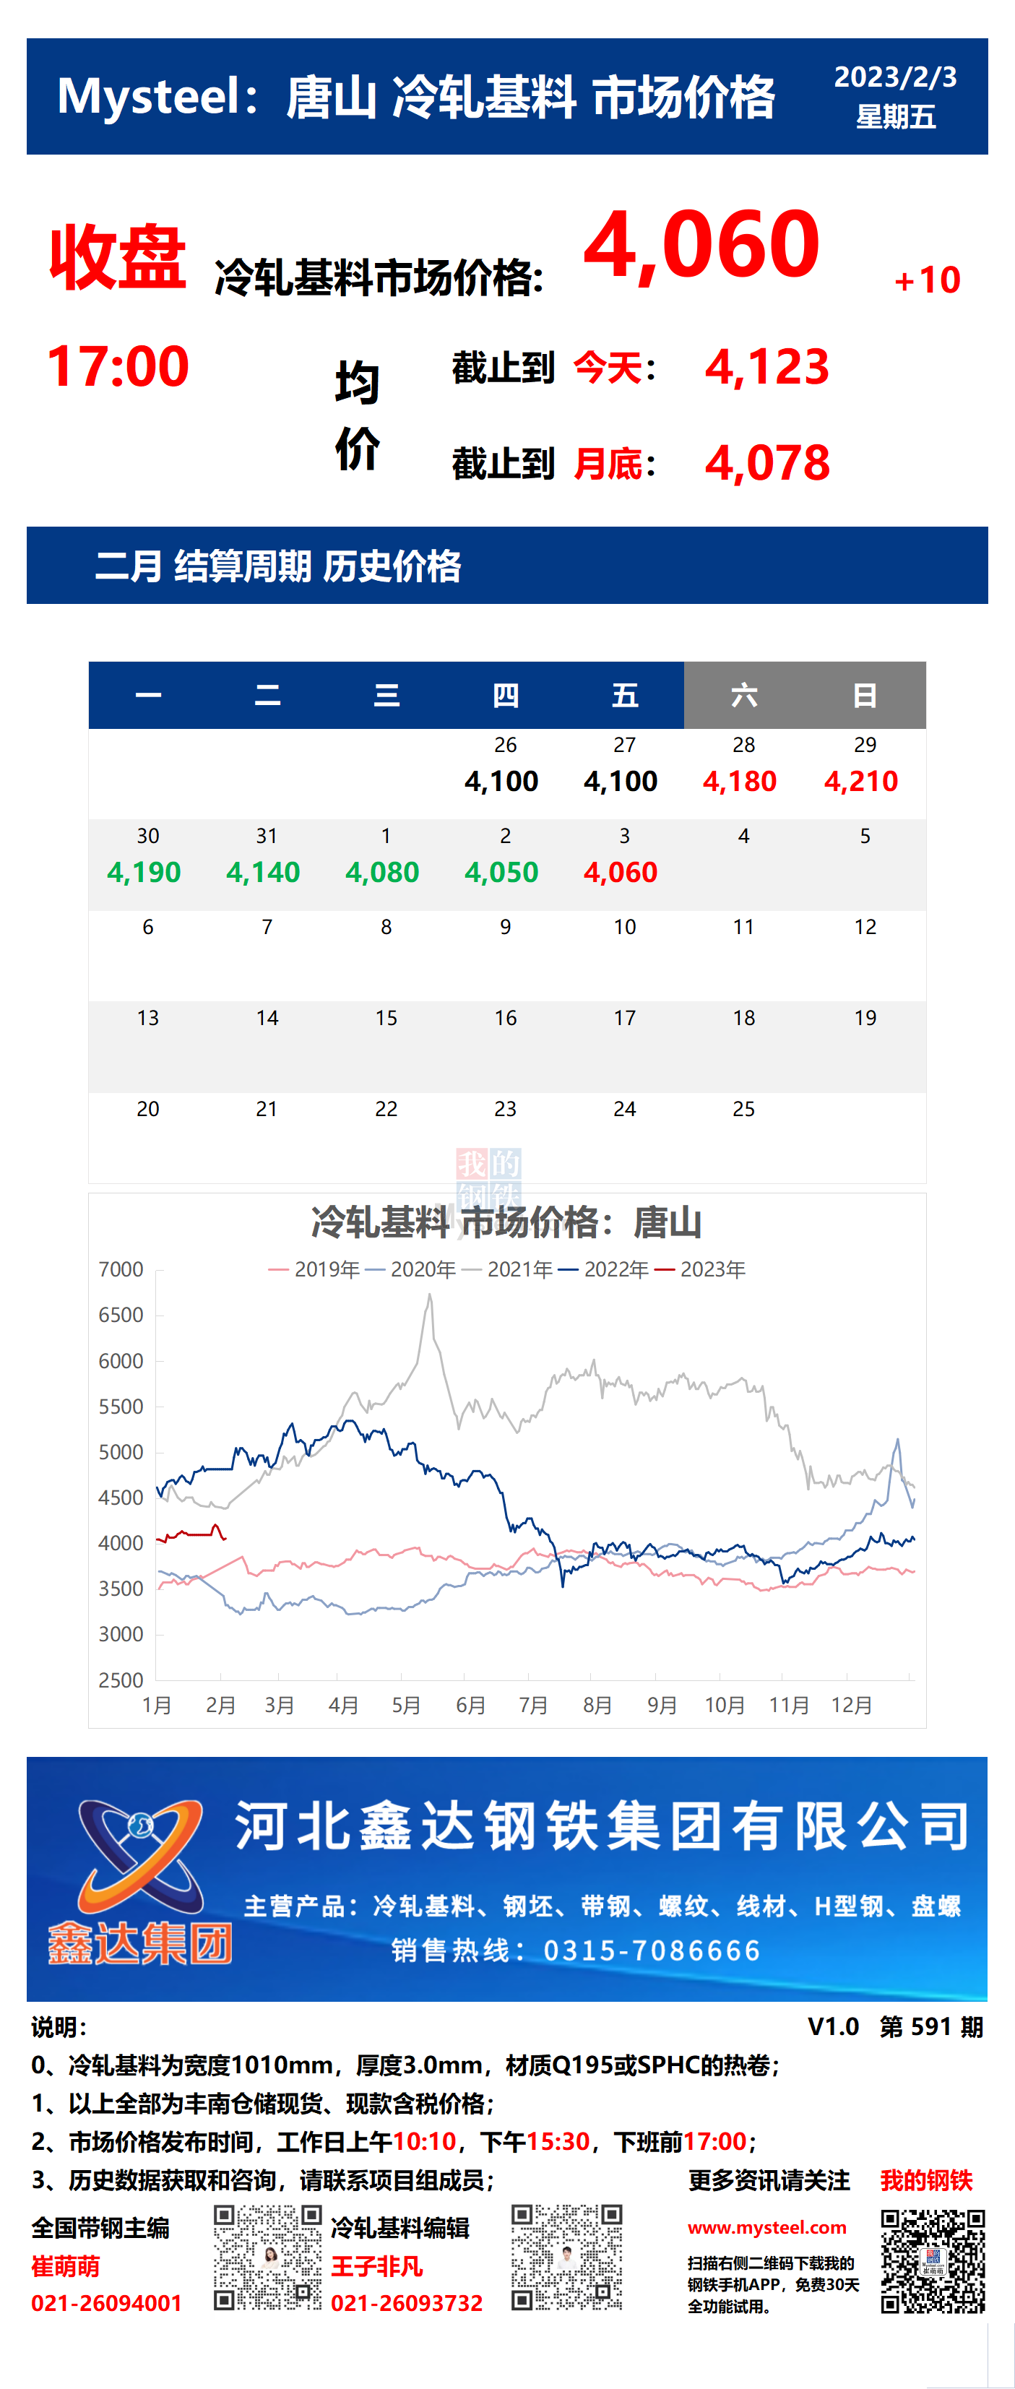The width and height of the screenshot is (1015, 2389).
Task: Click the +10 price change indicator
Action: click(x=927, y=279)
